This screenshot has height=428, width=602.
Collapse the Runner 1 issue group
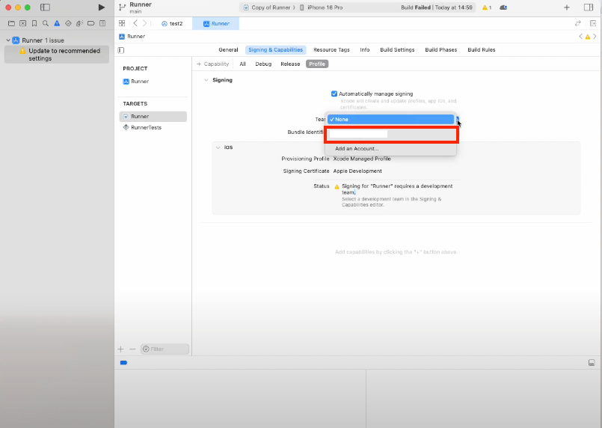click(x=8, y=40)
